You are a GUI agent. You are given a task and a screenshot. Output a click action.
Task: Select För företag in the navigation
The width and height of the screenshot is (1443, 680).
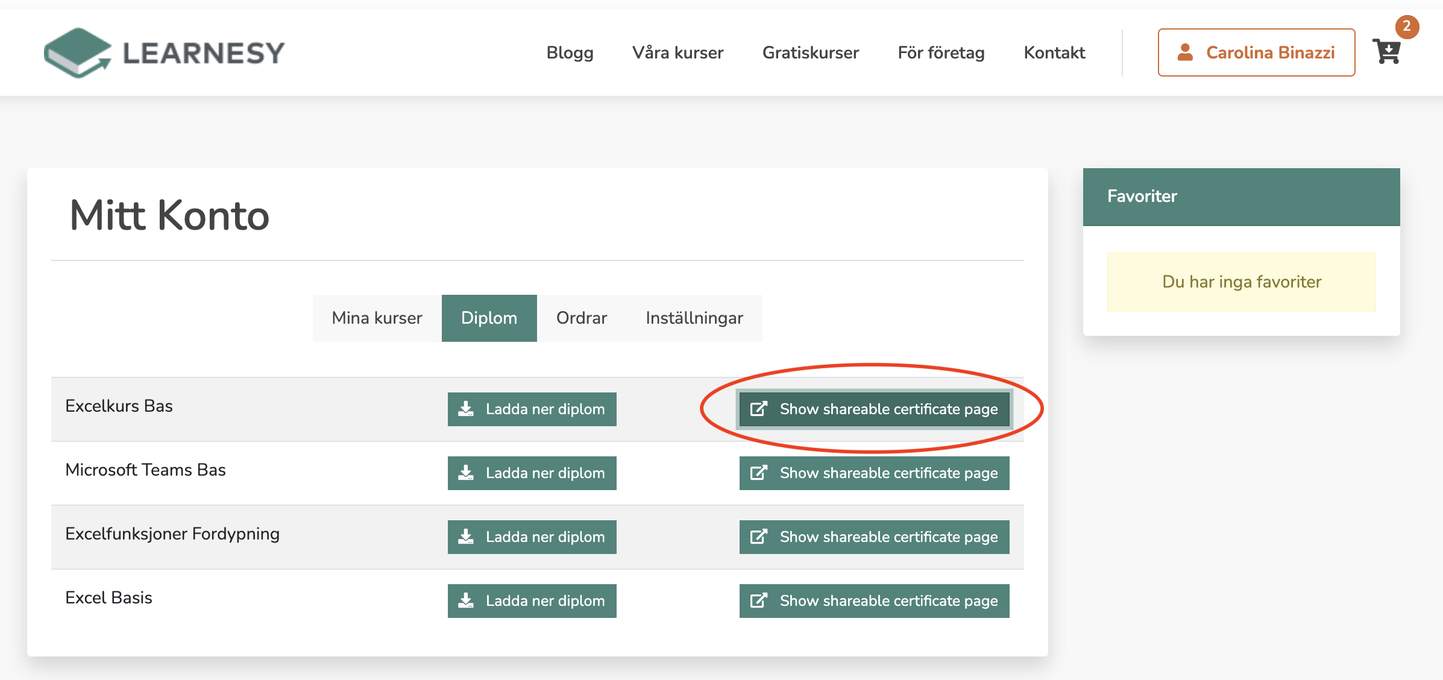[x=941, y=53]
